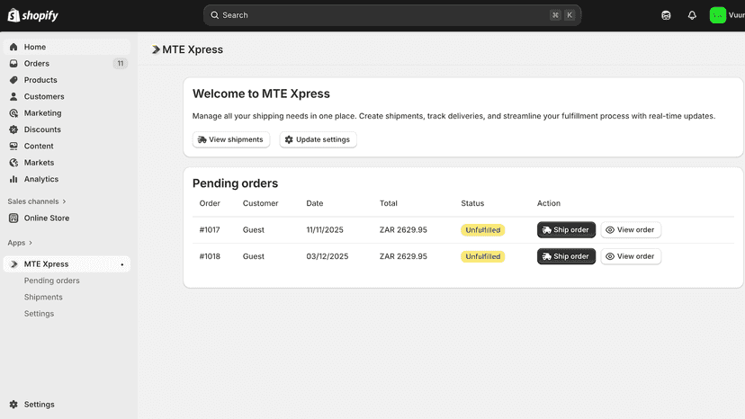Screen dimensions: 745x419
Task: Focus the Search input field
Action: (x=392, y=15)
